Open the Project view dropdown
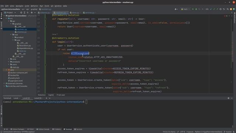The height and width of the screenshot is (133, 236). click(x=10, y=13)
